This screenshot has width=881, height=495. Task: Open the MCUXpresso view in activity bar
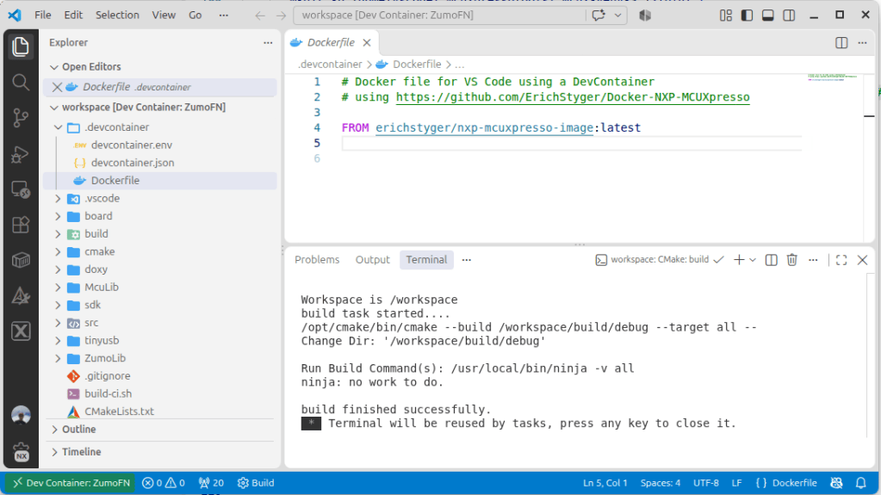click(21, 331)
